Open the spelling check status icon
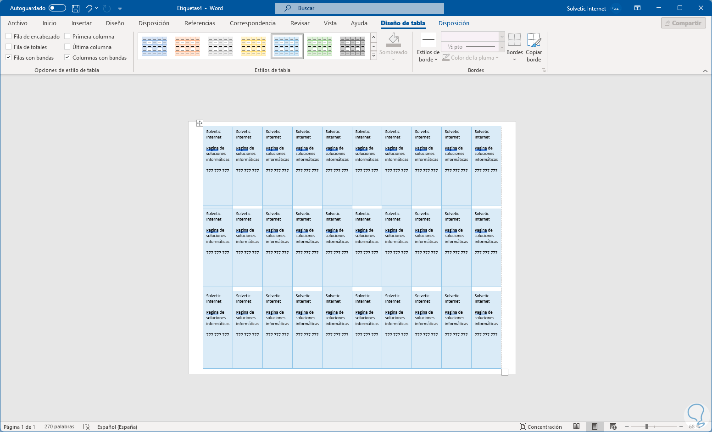712x432 pixels. tap(86, 426)
